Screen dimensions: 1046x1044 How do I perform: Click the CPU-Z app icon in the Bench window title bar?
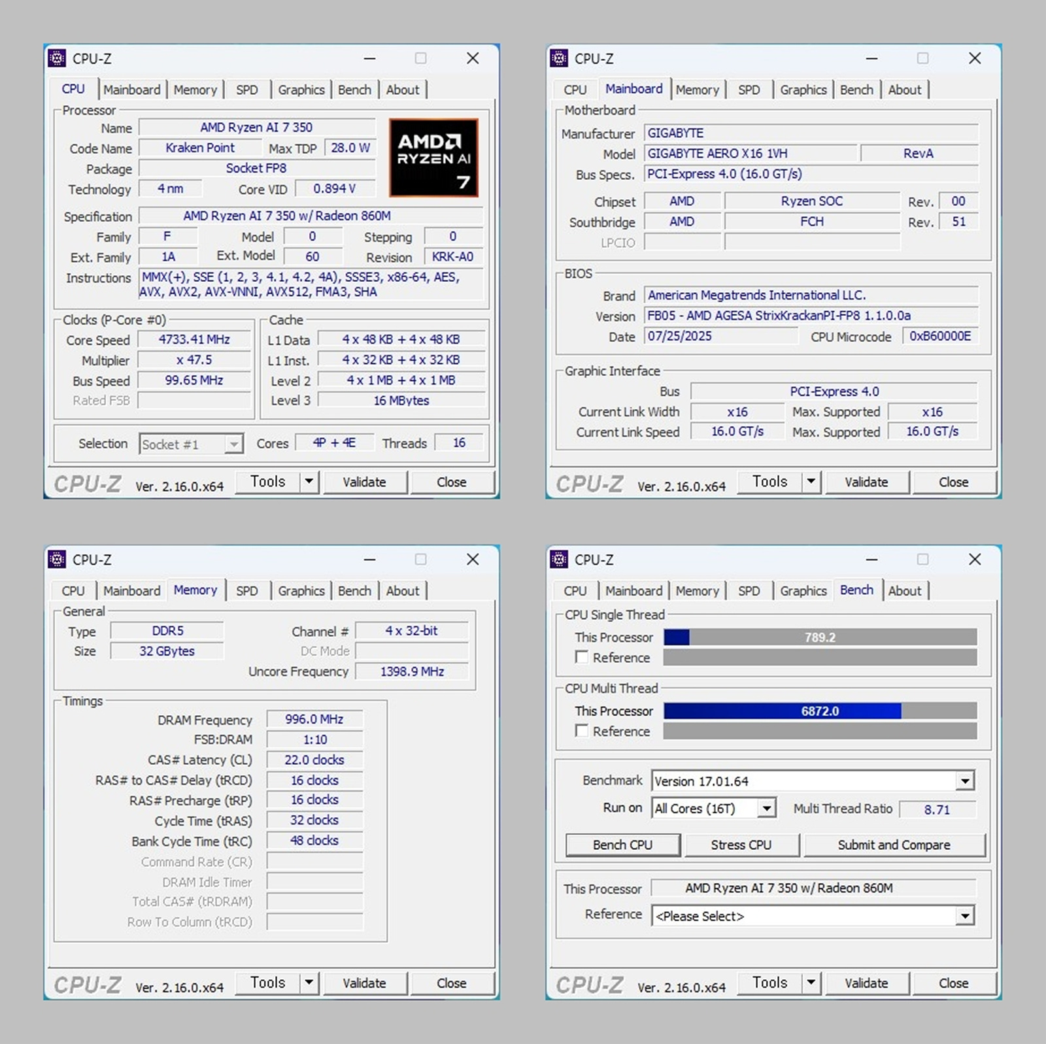click(x=560, y=560)
